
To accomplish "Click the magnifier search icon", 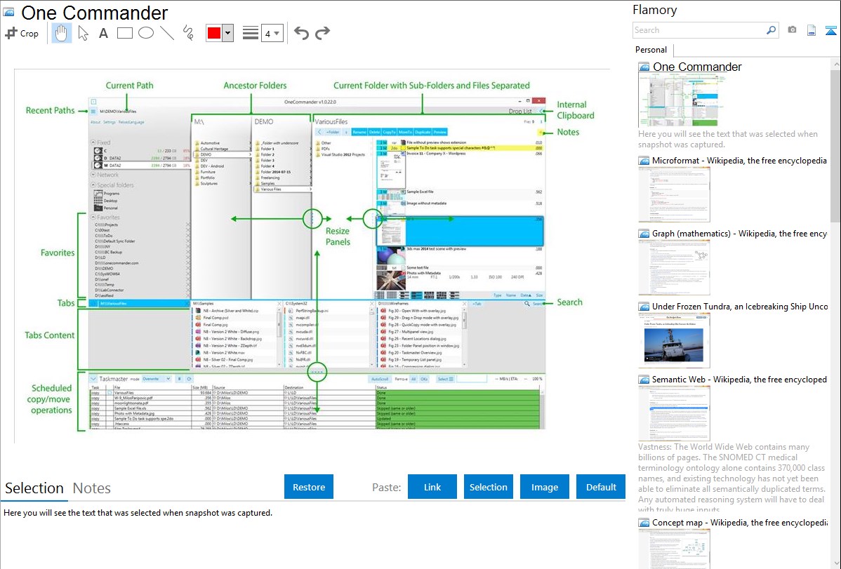I will point(772,30).
